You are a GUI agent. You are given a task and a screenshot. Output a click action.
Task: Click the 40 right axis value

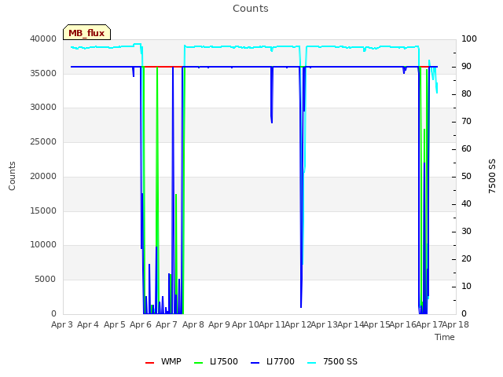[x=466, y=204]
